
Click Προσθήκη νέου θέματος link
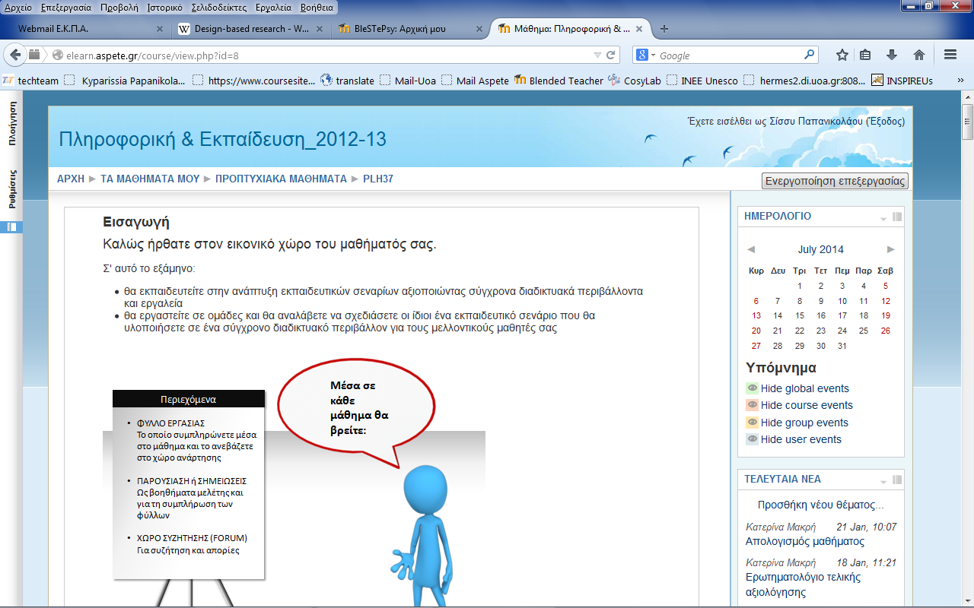[x=820, y=505]
